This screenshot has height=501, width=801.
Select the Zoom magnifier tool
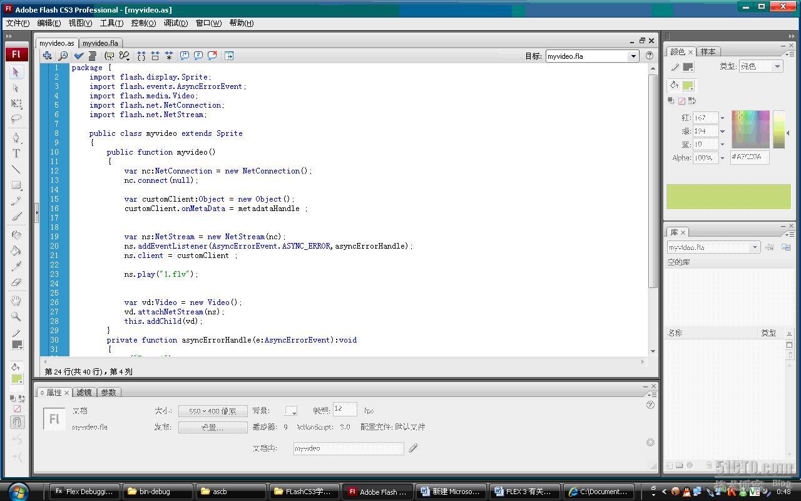[x=16, y=317]
